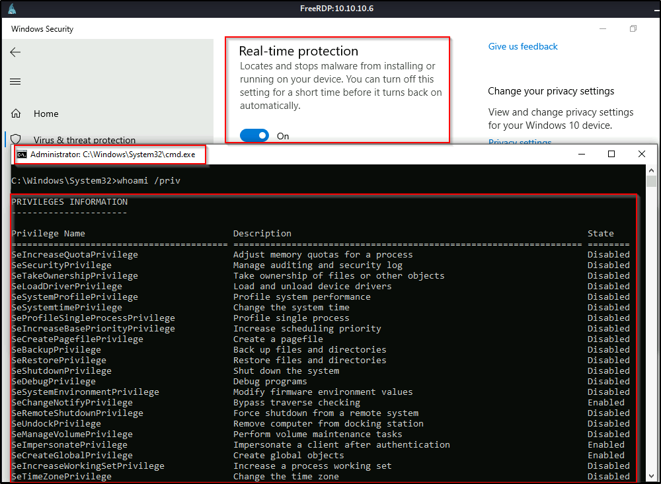Select Virus & threat protection text in navigation
The height and width of the screenshot is (484, 661).
point(85,140)
